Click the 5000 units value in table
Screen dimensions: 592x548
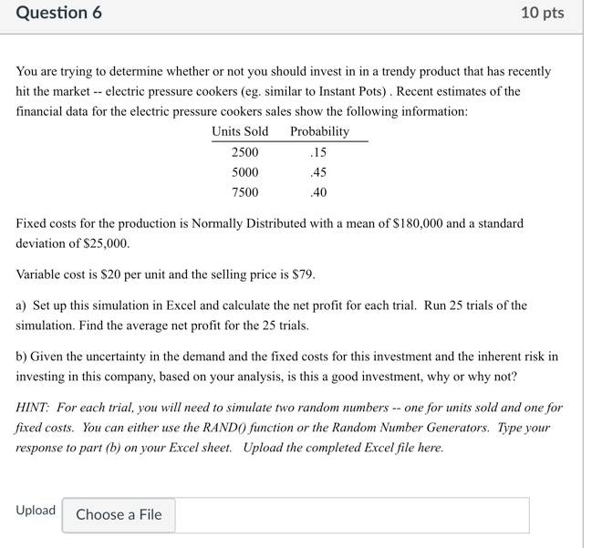pyautogui.click(x=245, y=172)
